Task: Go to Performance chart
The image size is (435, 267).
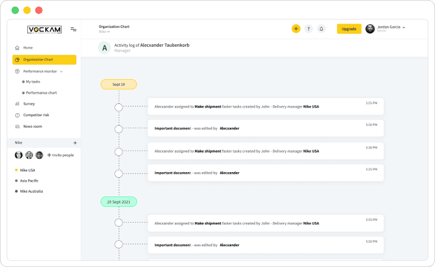Action: tap(41, 92)
